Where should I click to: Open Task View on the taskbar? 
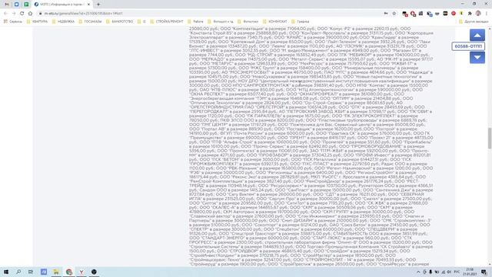pyautogui.click(x=31, y=272)
